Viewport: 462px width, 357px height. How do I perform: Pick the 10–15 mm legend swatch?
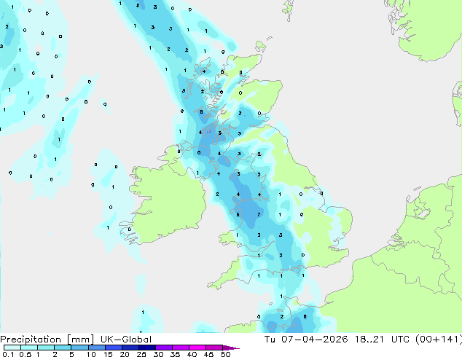click(97, 348)
